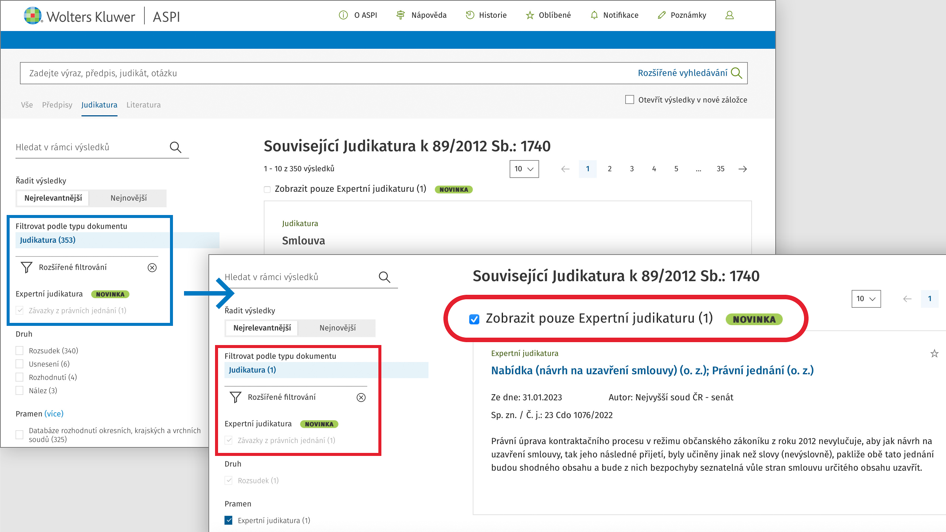Click the user account profile icon
This screenshot has width=946, height=532.
point(729,15)
